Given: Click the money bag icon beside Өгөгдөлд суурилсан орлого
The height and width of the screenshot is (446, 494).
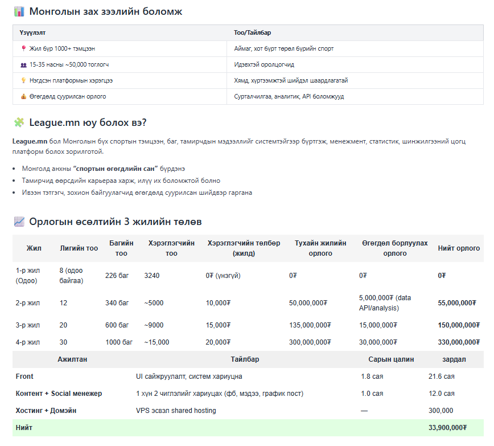Looking at the screenshot, I should click(23, 97).
